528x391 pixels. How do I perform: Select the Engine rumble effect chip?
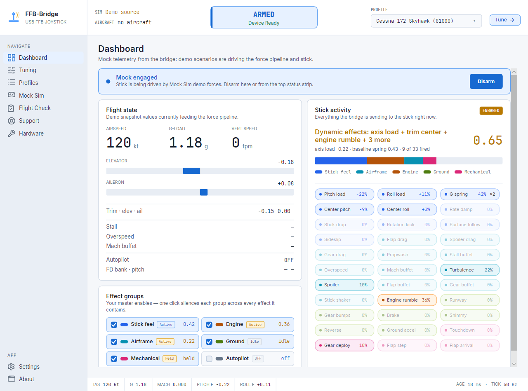(407, 300)
